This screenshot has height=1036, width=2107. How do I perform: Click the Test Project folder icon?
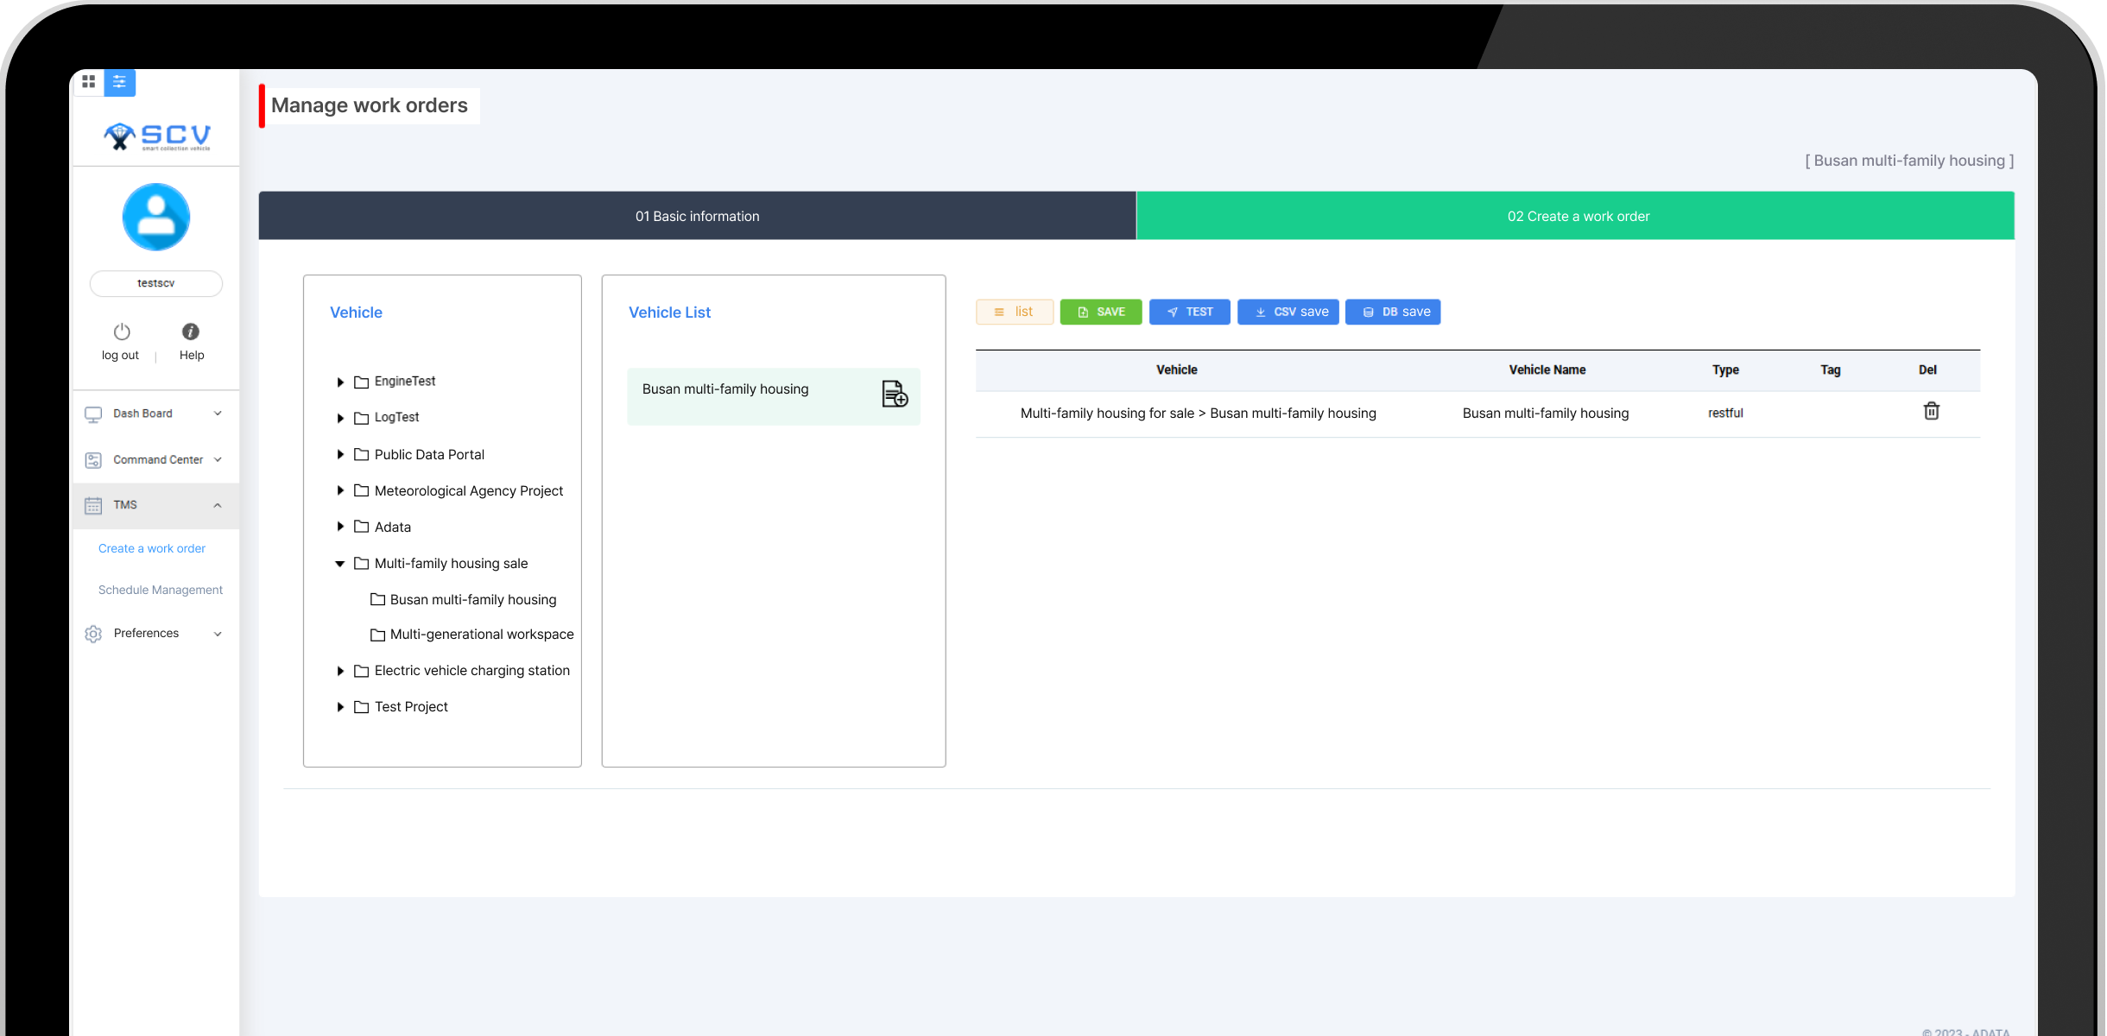[x=362, y=707]
